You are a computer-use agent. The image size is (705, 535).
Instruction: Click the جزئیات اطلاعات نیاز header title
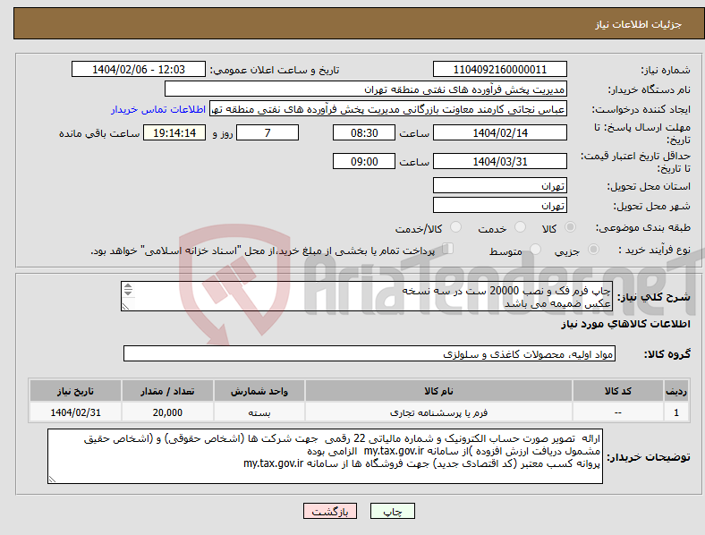pyautogui.click(x=638, y=24)
